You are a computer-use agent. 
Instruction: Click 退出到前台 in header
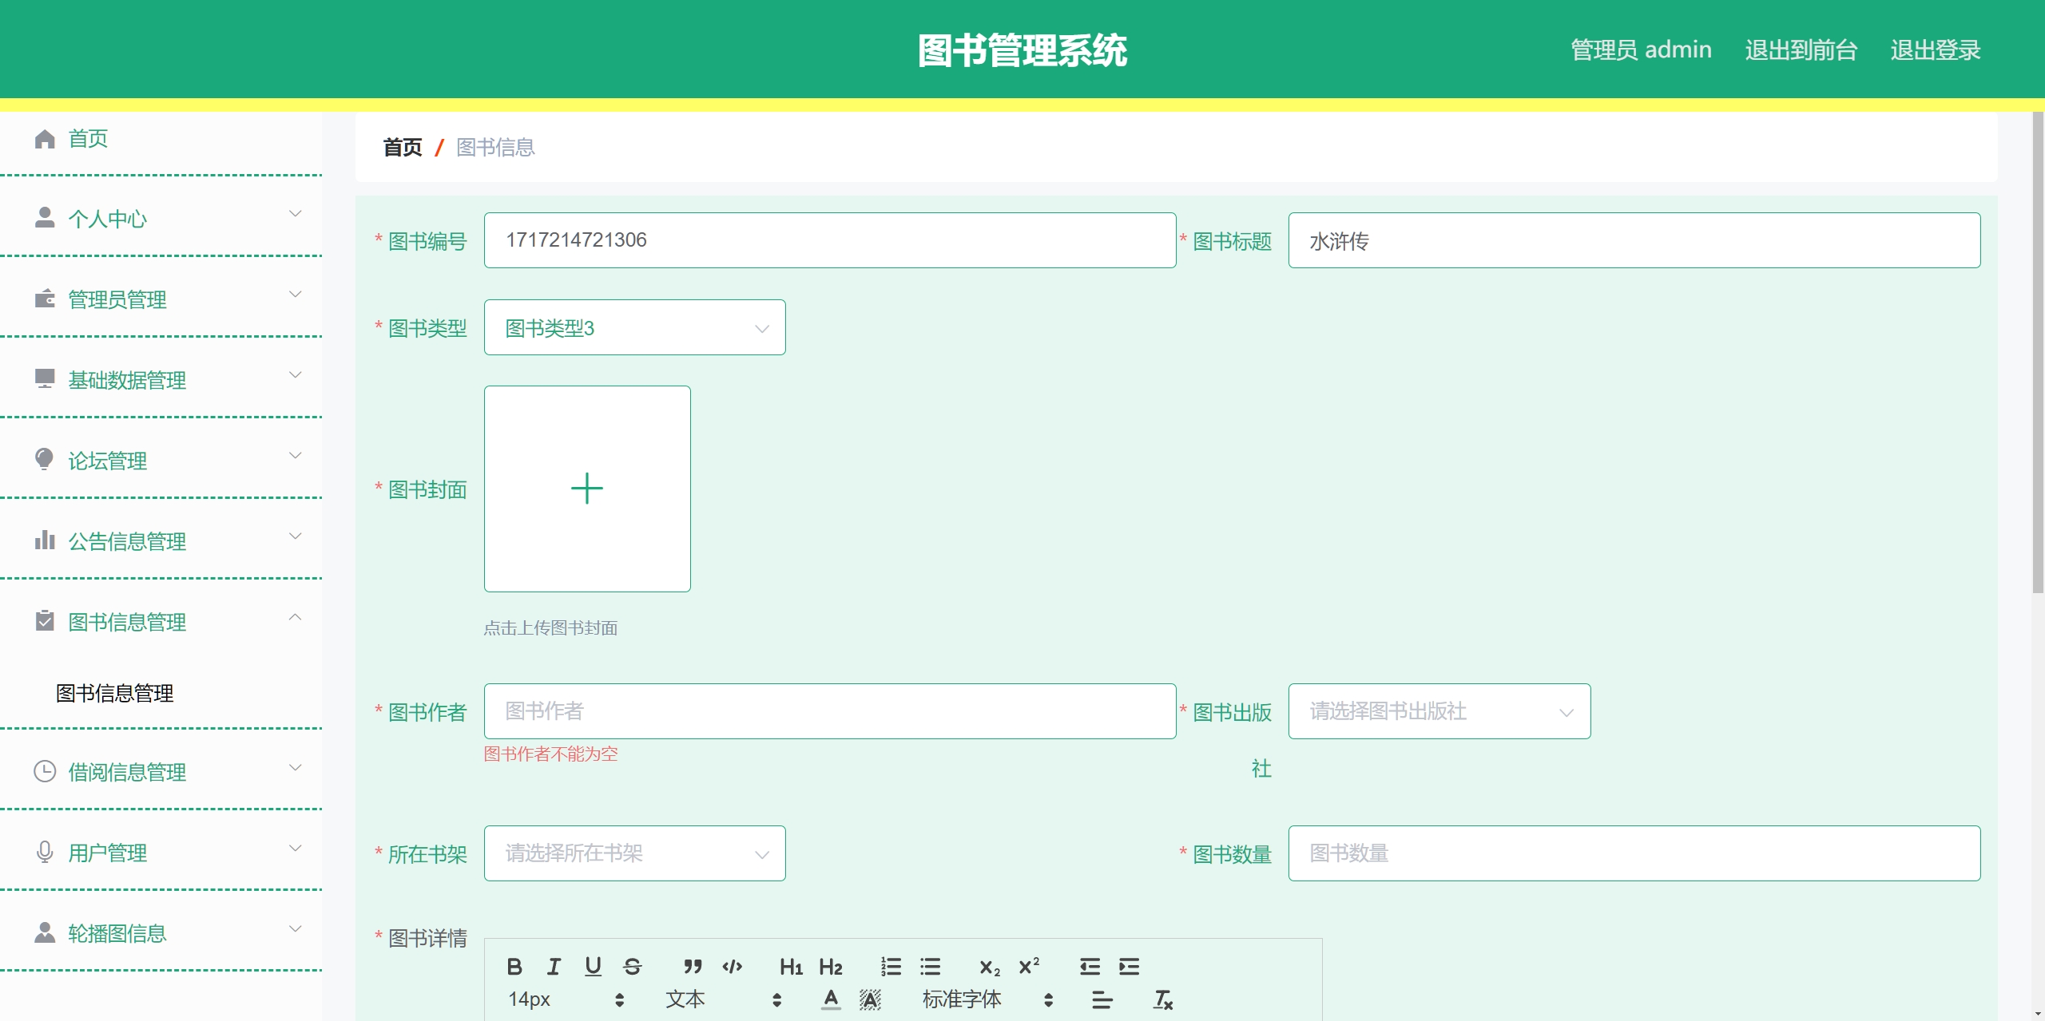(x=1801, y=49)
